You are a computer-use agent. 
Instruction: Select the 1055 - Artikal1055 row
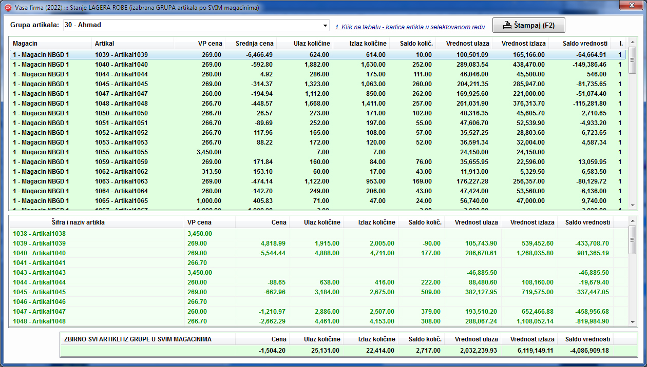(x=319, y=152)
